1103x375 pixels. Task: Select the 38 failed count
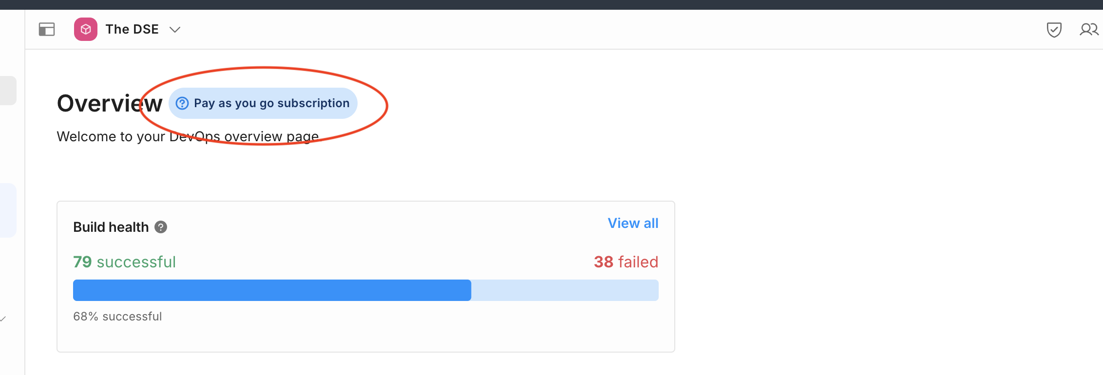pos(626,262)
